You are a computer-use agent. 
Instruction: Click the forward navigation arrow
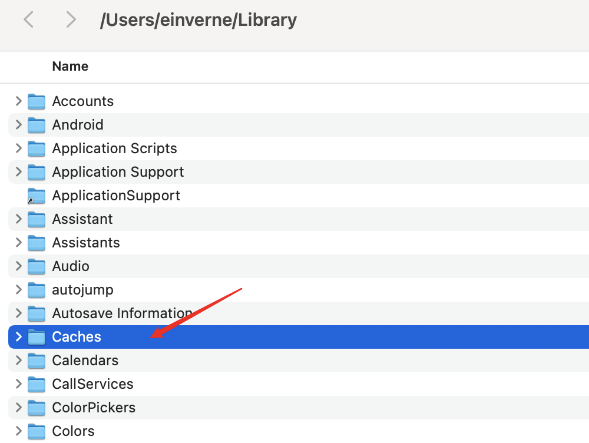(71, 19)
